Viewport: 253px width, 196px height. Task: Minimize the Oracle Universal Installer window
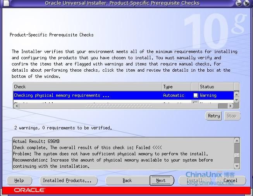(239, 3)
